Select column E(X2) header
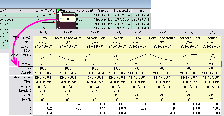Image resolution: width=224 pixels, height=116 pixels. (x=137, y=32)
